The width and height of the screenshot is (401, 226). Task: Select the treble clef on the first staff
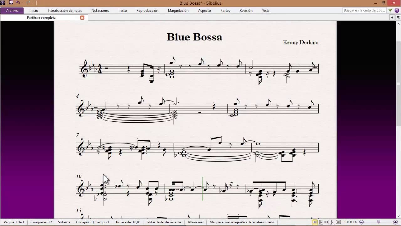click(x=84, y=68)
